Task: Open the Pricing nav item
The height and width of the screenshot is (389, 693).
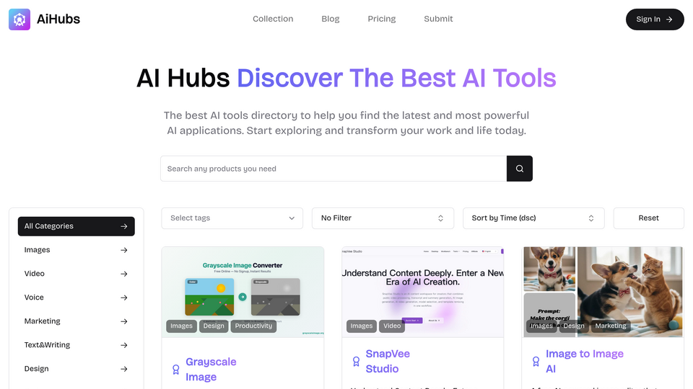Action: 381,19
